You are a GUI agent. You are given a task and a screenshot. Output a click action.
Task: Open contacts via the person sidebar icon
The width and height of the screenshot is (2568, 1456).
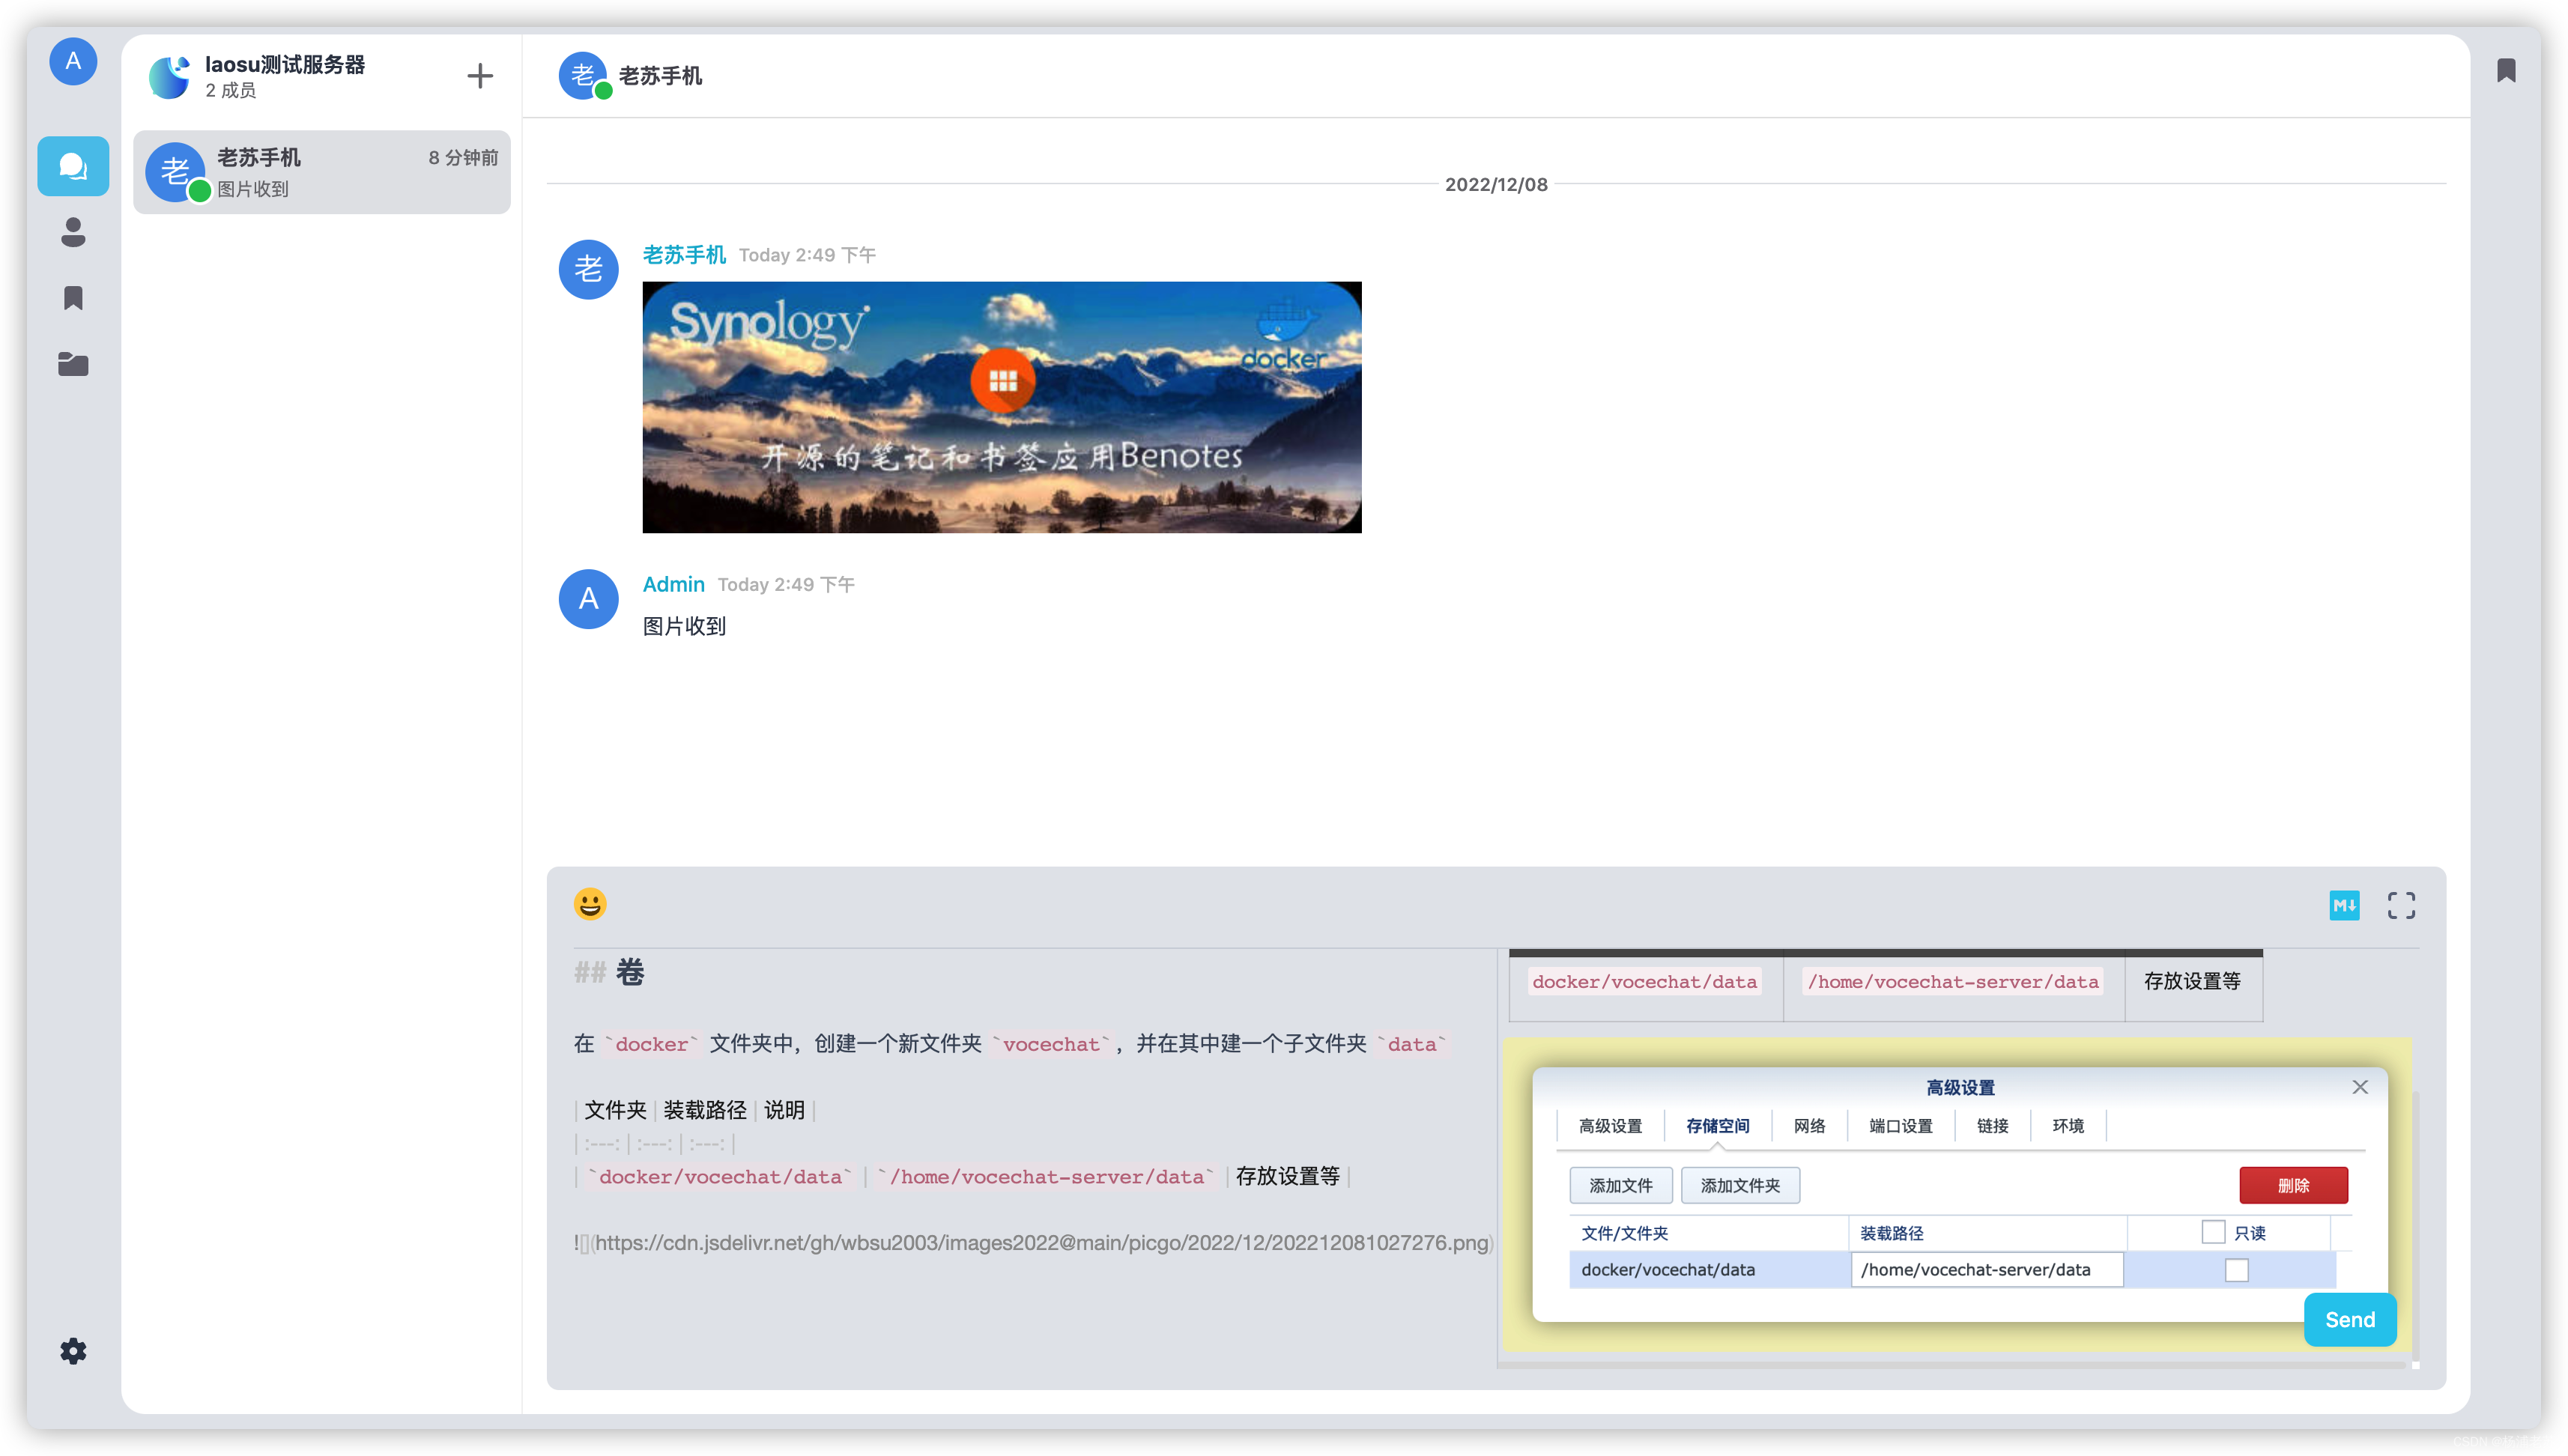tap(73, 233)
